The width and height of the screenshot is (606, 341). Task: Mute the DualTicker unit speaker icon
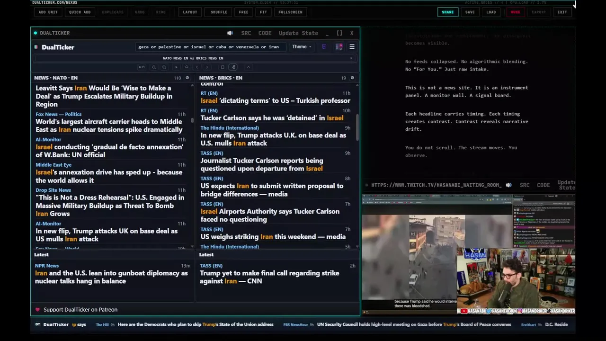tap(230, 33)
